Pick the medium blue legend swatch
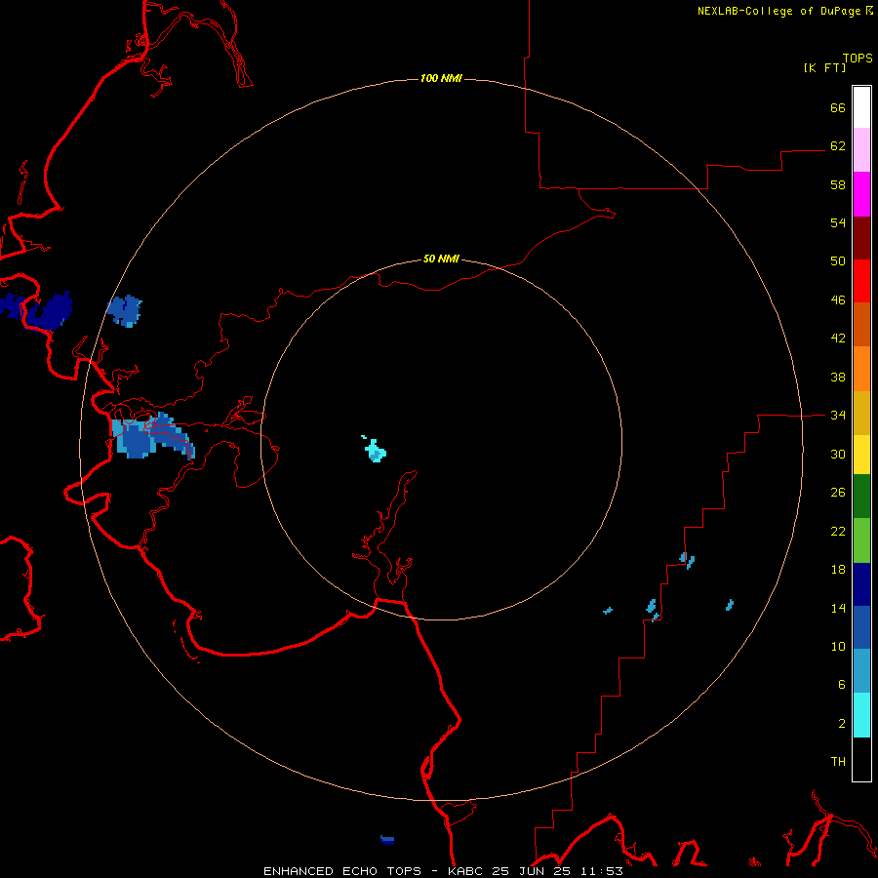Image resolution: width=878 pixels, height=878 pixels. click(861, 627)
